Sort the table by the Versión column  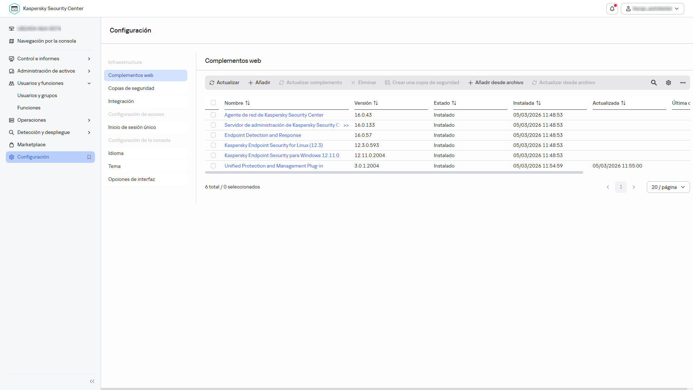click(x=376, y=103)
